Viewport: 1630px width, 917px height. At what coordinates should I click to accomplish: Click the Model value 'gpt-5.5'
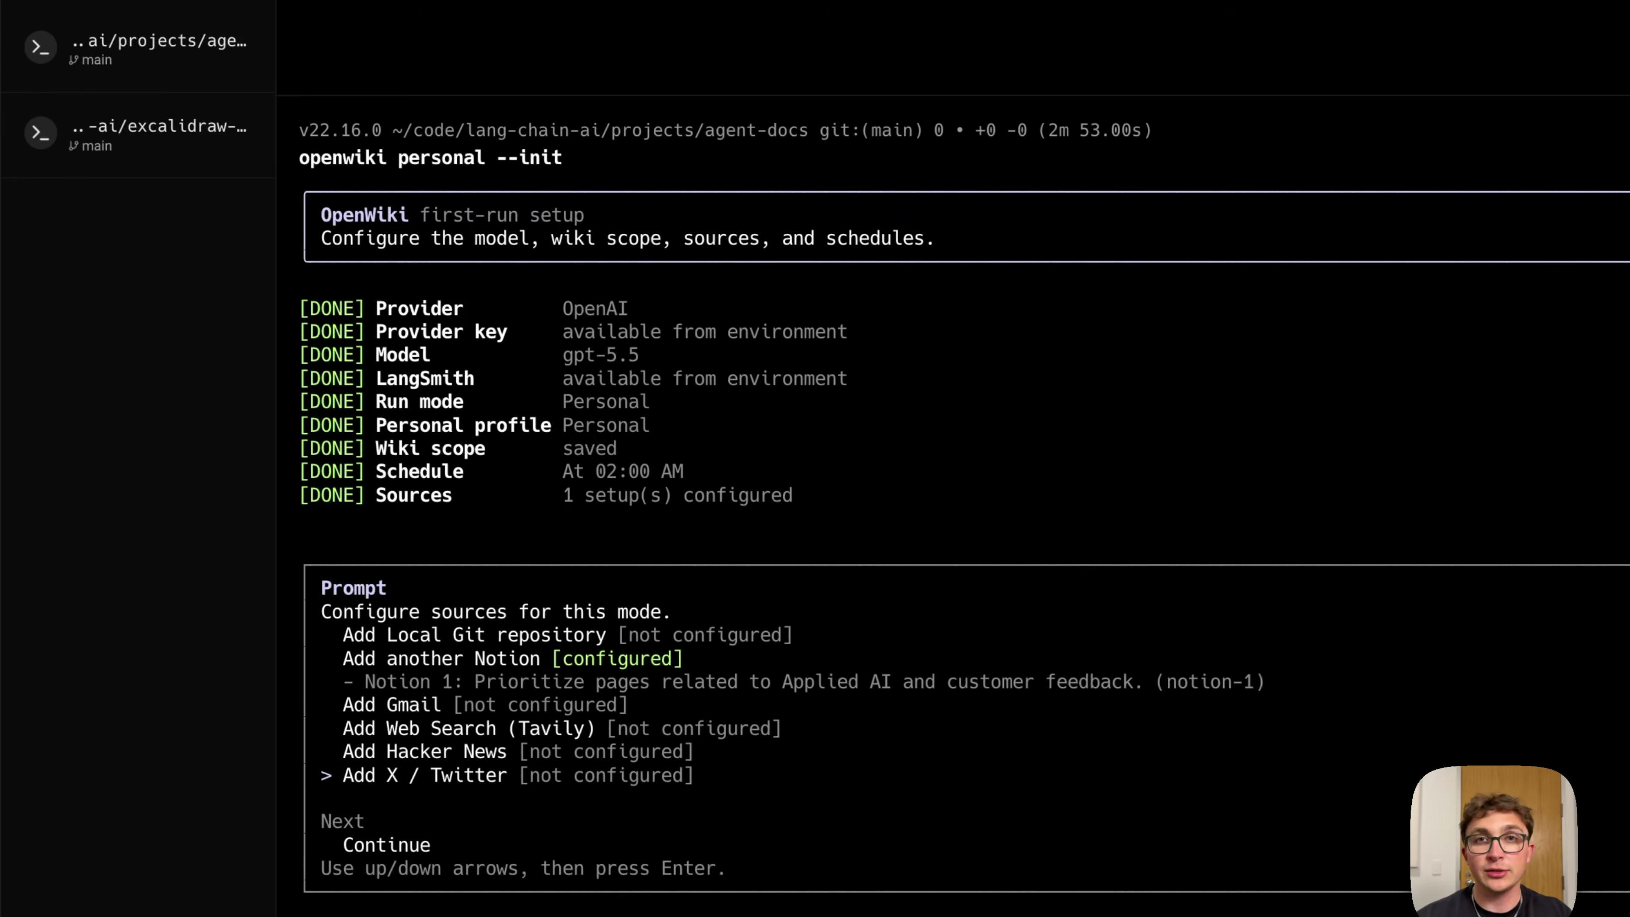pyautogui.click(x=601, y=355)
